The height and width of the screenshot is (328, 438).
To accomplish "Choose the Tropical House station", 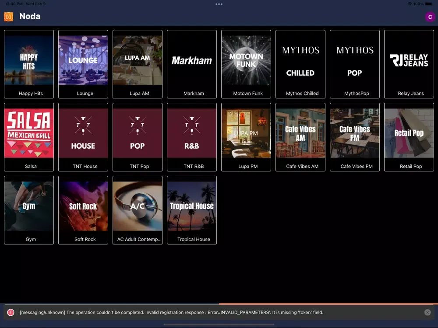I will tap(192, 210).
